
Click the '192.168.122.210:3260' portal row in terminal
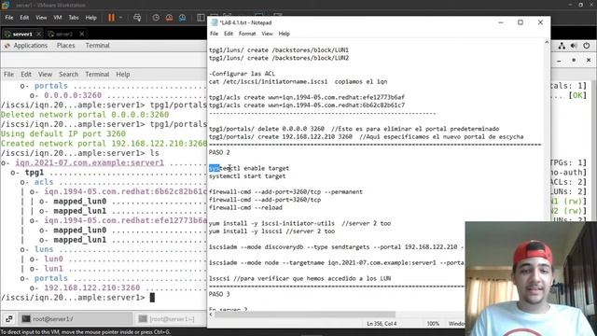click(92, 287)
